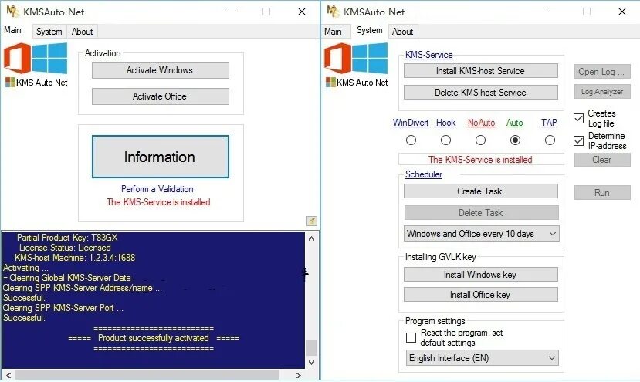640x382 pixels.
Task: Click the KMS-host Machine: 1.2.3.4:1688 line
Action: (75, 258)
